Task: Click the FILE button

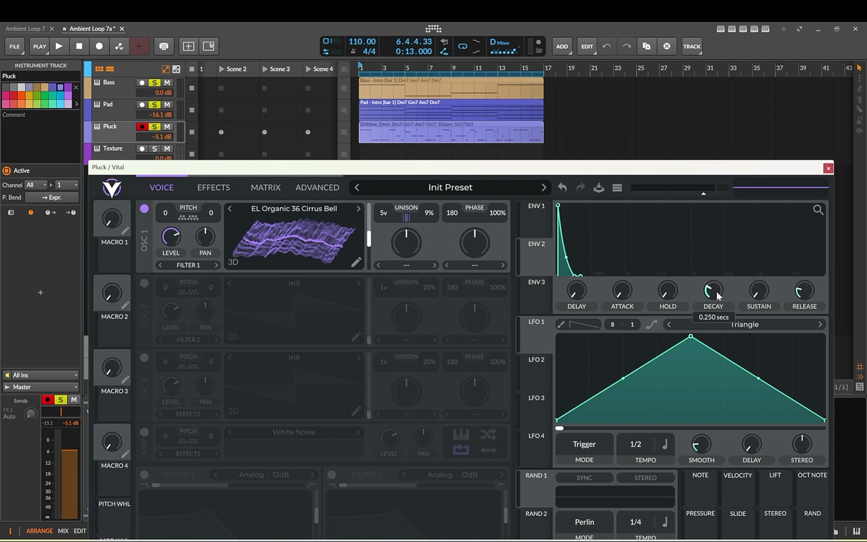Action: (x=15, y=47)
